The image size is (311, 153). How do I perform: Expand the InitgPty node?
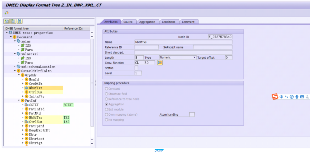pyautogui.click(x=23, y=96)
